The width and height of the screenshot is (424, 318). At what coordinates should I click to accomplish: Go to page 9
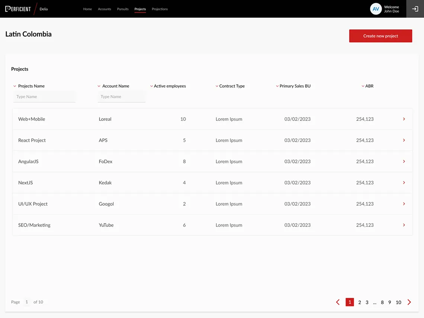(390, 302)
